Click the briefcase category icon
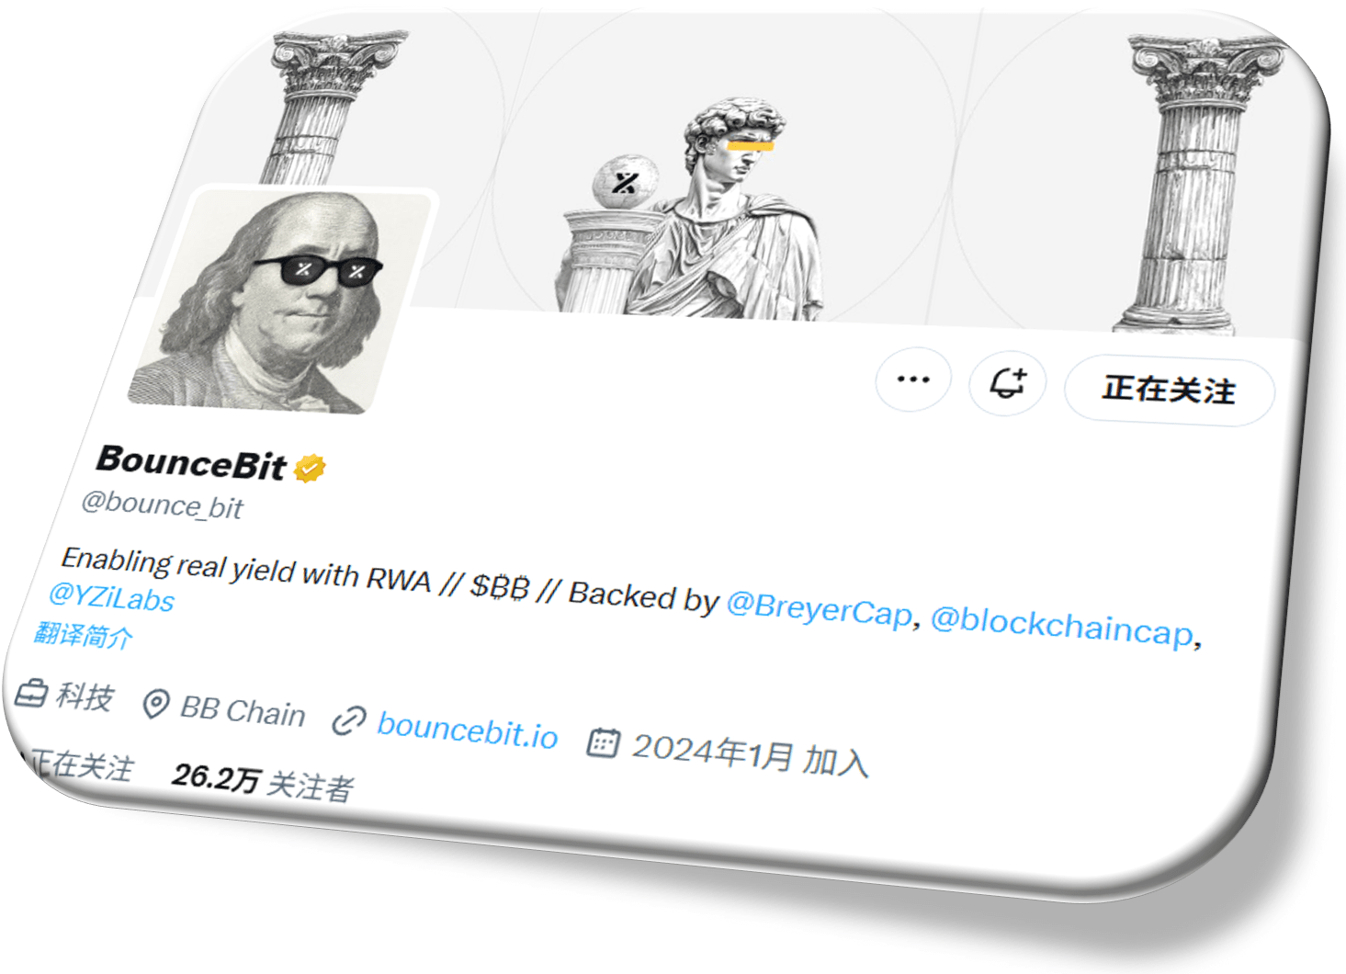 tap(30, 693)
